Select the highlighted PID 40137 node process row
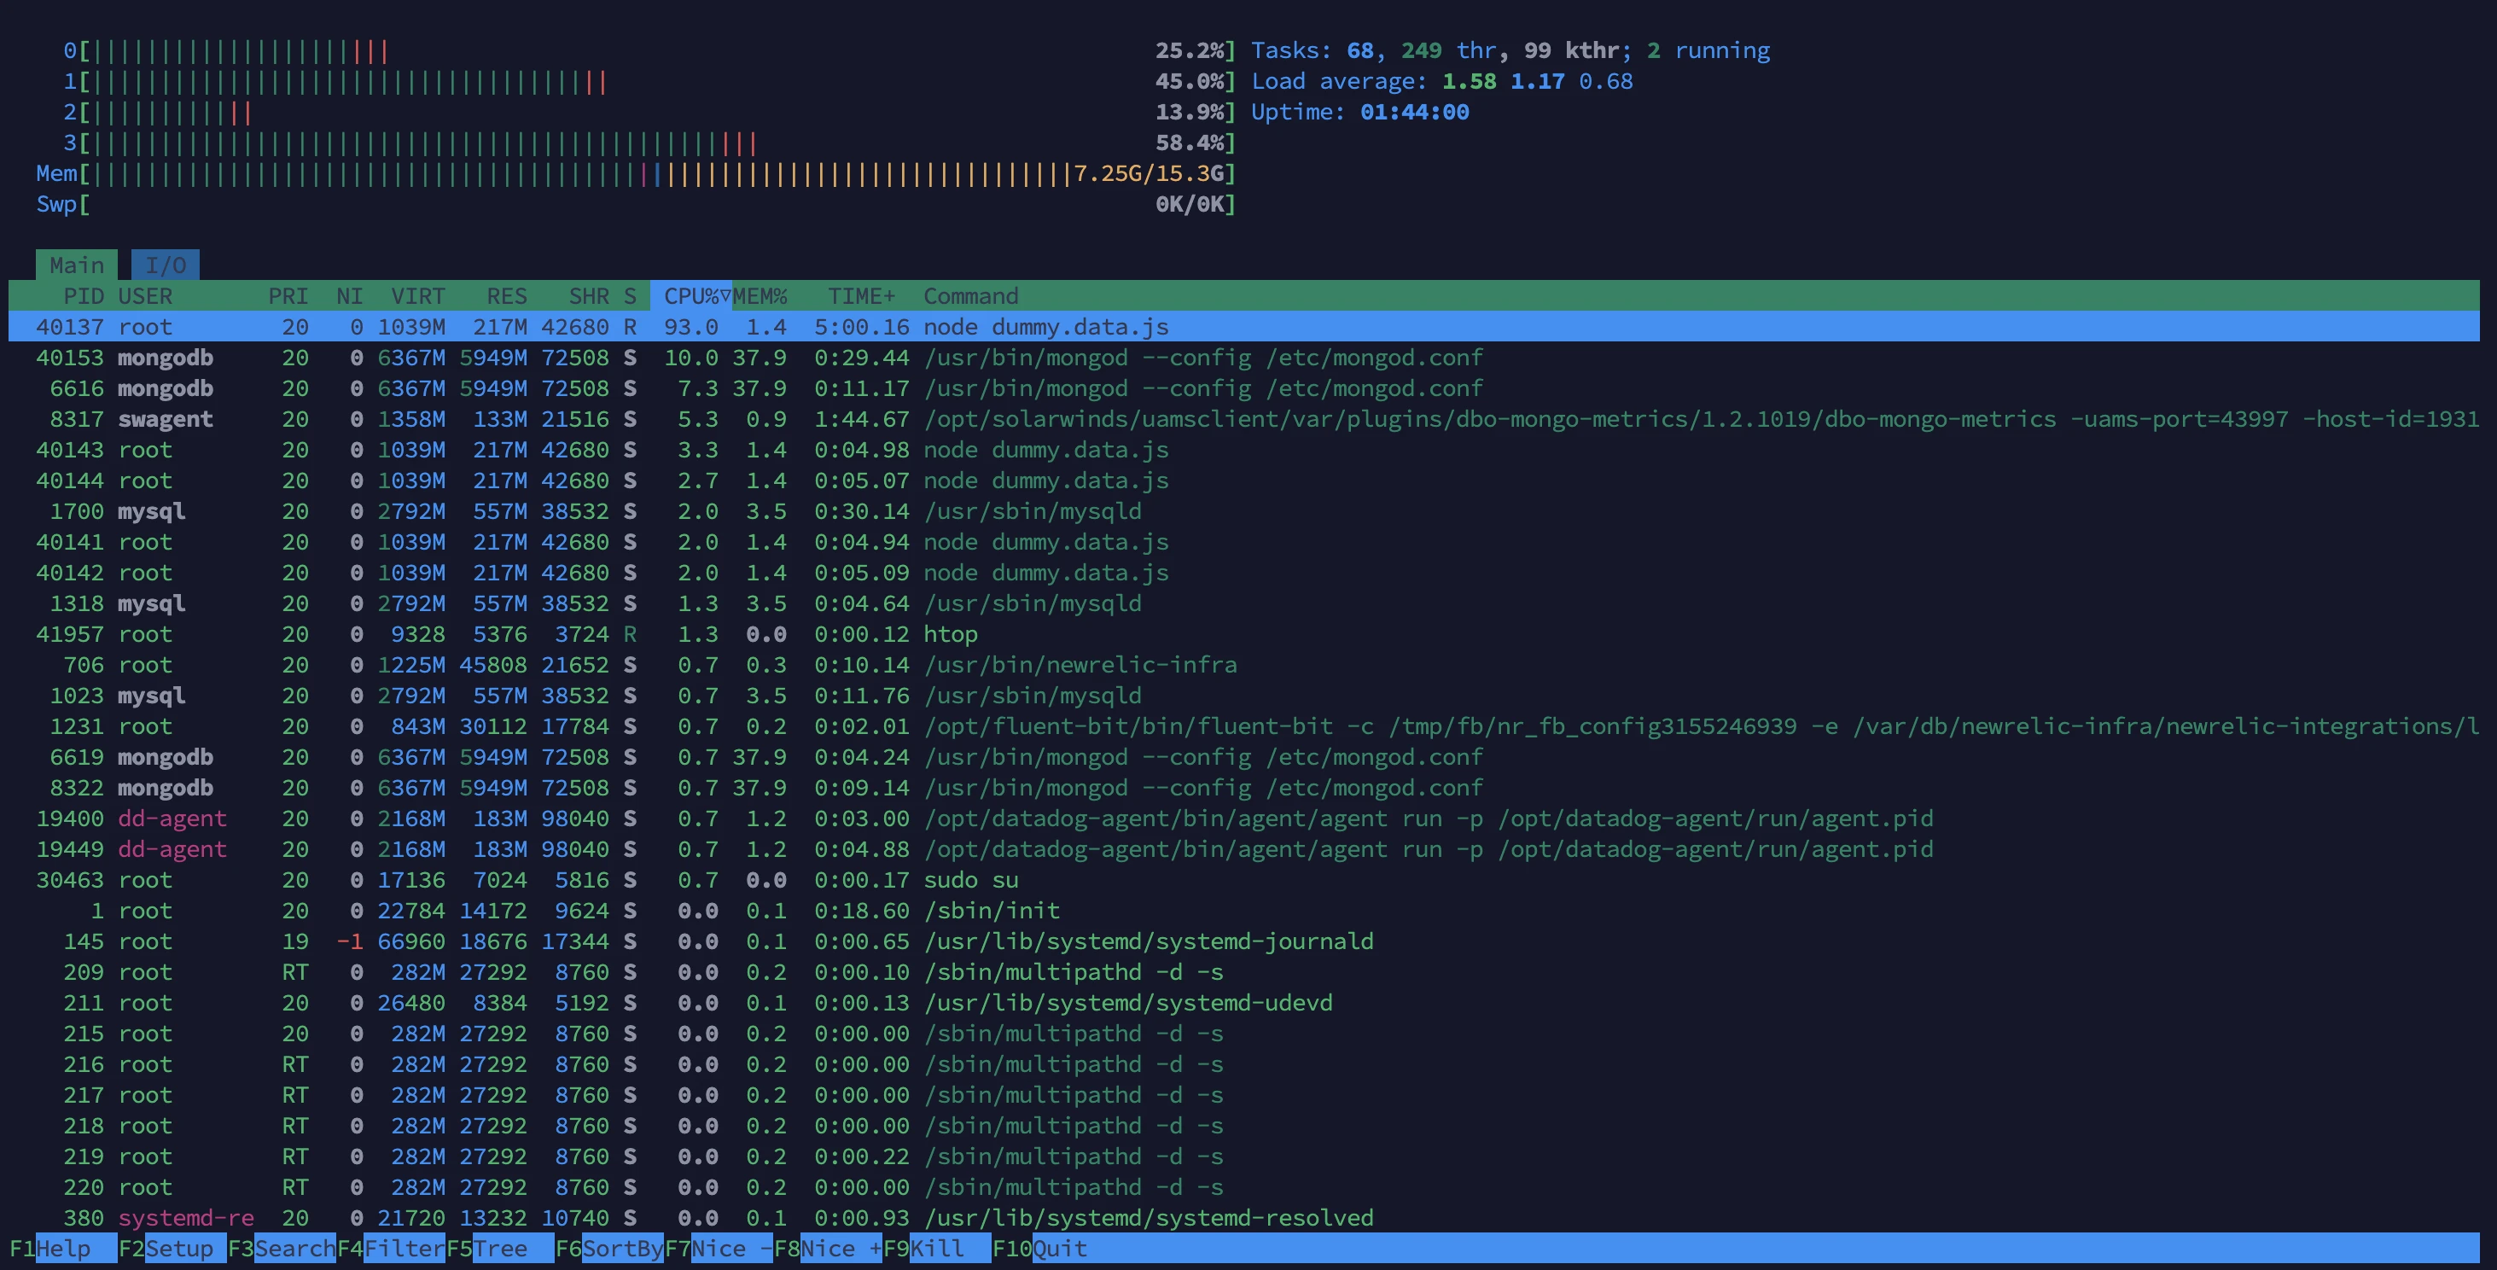Screen dimensions: 2497x1270 click(x=1243, y=327)
